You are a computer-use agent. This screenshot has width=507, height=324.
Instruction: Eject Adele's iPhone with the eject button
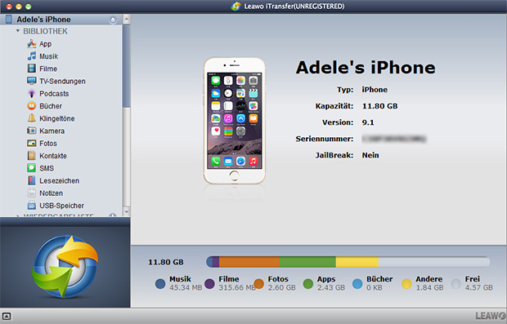[113, 20]
